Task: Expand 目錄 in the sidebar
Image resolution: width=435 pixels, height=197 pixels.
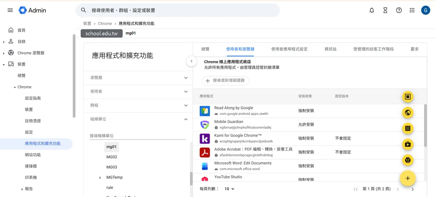Action: click(4, 42)
